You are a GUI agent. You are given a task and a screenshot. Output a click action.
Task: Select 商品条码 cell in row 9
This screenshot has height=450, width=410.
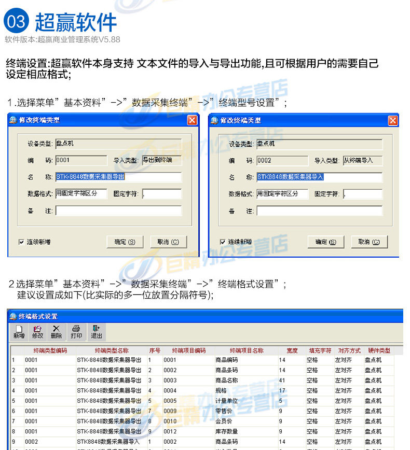tap(247, 442)
